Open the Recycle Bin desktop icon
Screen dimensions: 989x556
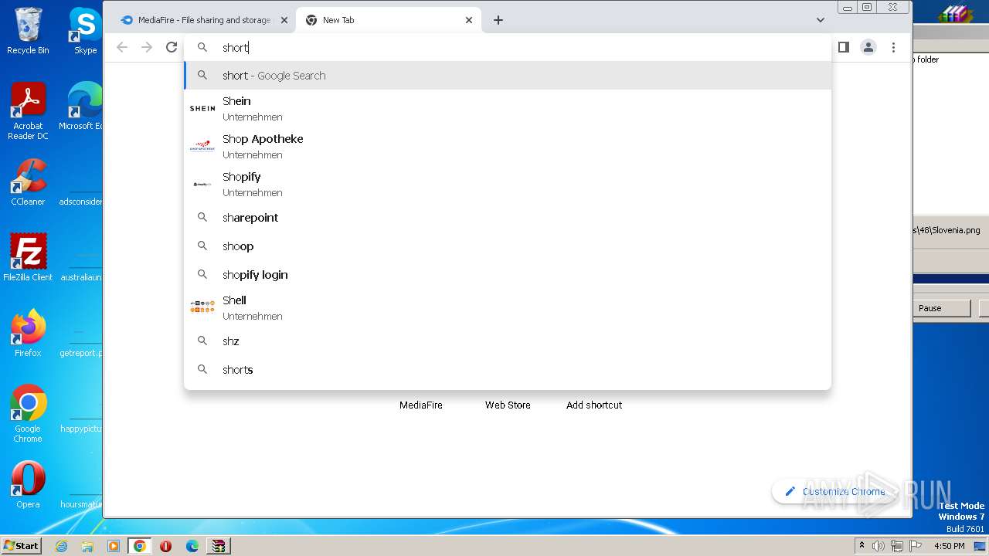28,31
